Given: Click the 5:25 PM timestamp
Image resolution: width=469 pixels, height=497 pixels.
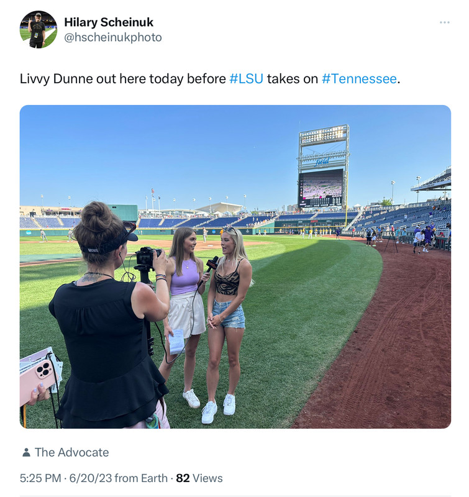Looking at the screenshot, I should (40, 478).
